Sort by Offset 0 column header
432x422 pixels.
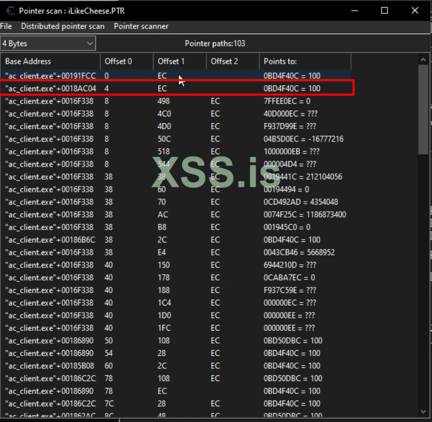click(x=126, y=61)
